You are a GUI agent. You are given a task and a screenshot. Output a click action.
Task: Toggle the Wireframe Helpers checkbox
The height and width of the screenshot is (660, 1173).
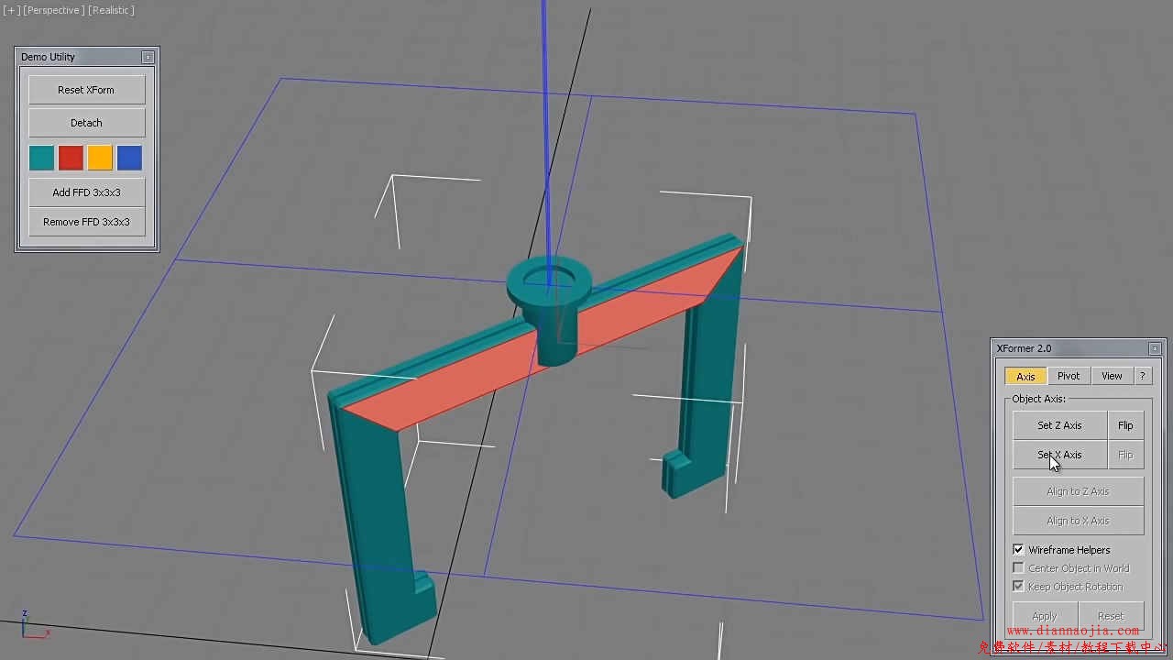click(1018, 550)
